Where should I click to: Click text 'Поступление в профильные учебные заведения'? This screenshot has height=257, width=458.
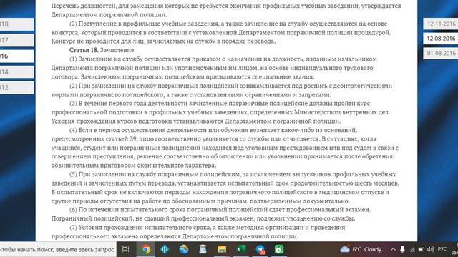tap(148, 24)
